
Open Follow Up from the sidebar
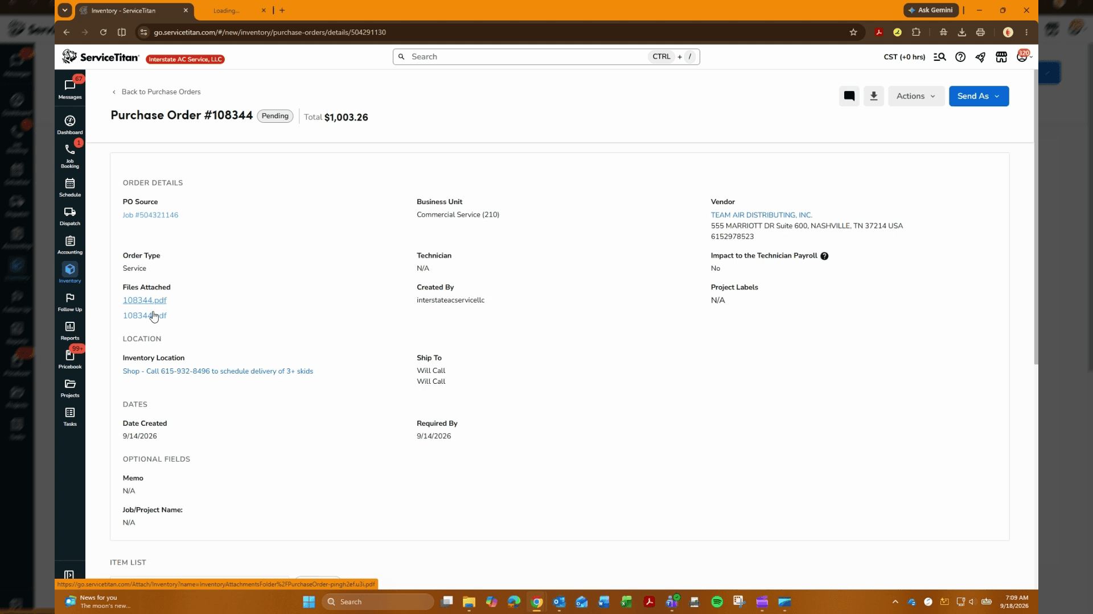tap(70, 302)
